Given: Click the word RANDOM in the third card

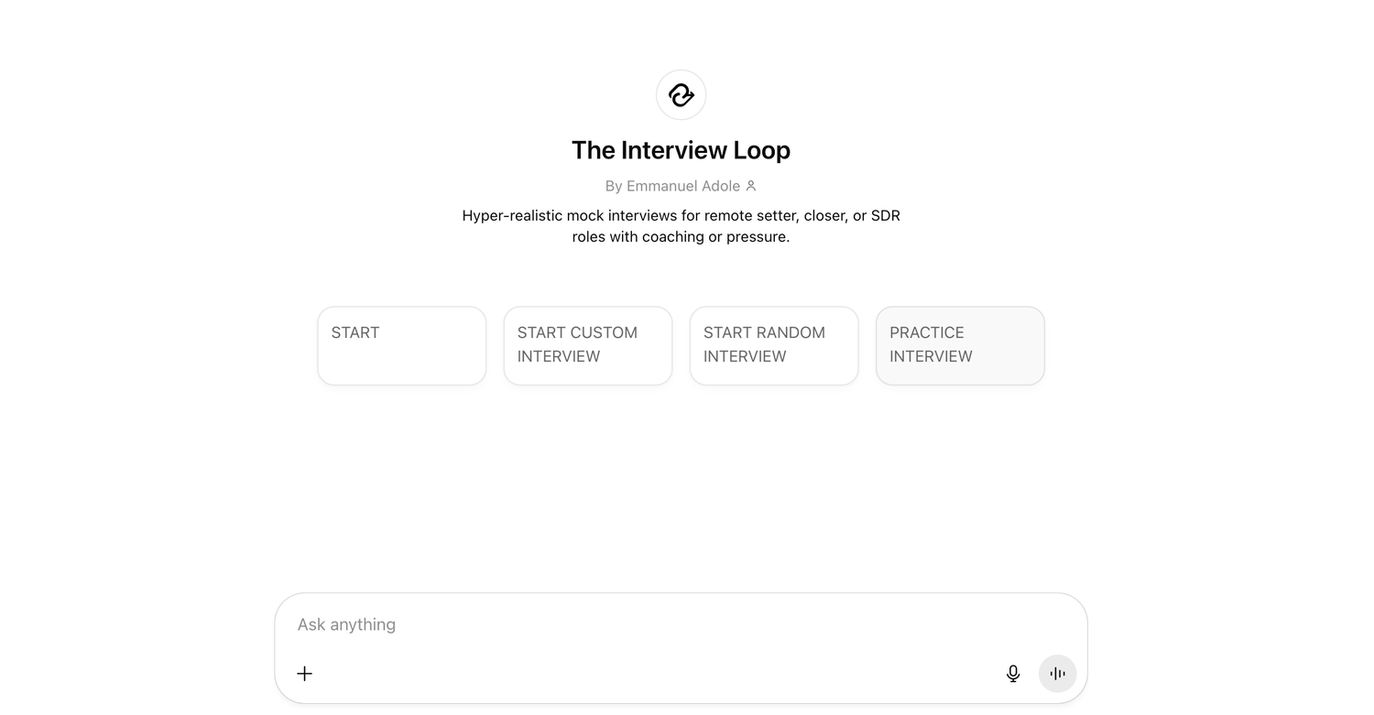Looking at the screenshot, I should pos(789,332).
